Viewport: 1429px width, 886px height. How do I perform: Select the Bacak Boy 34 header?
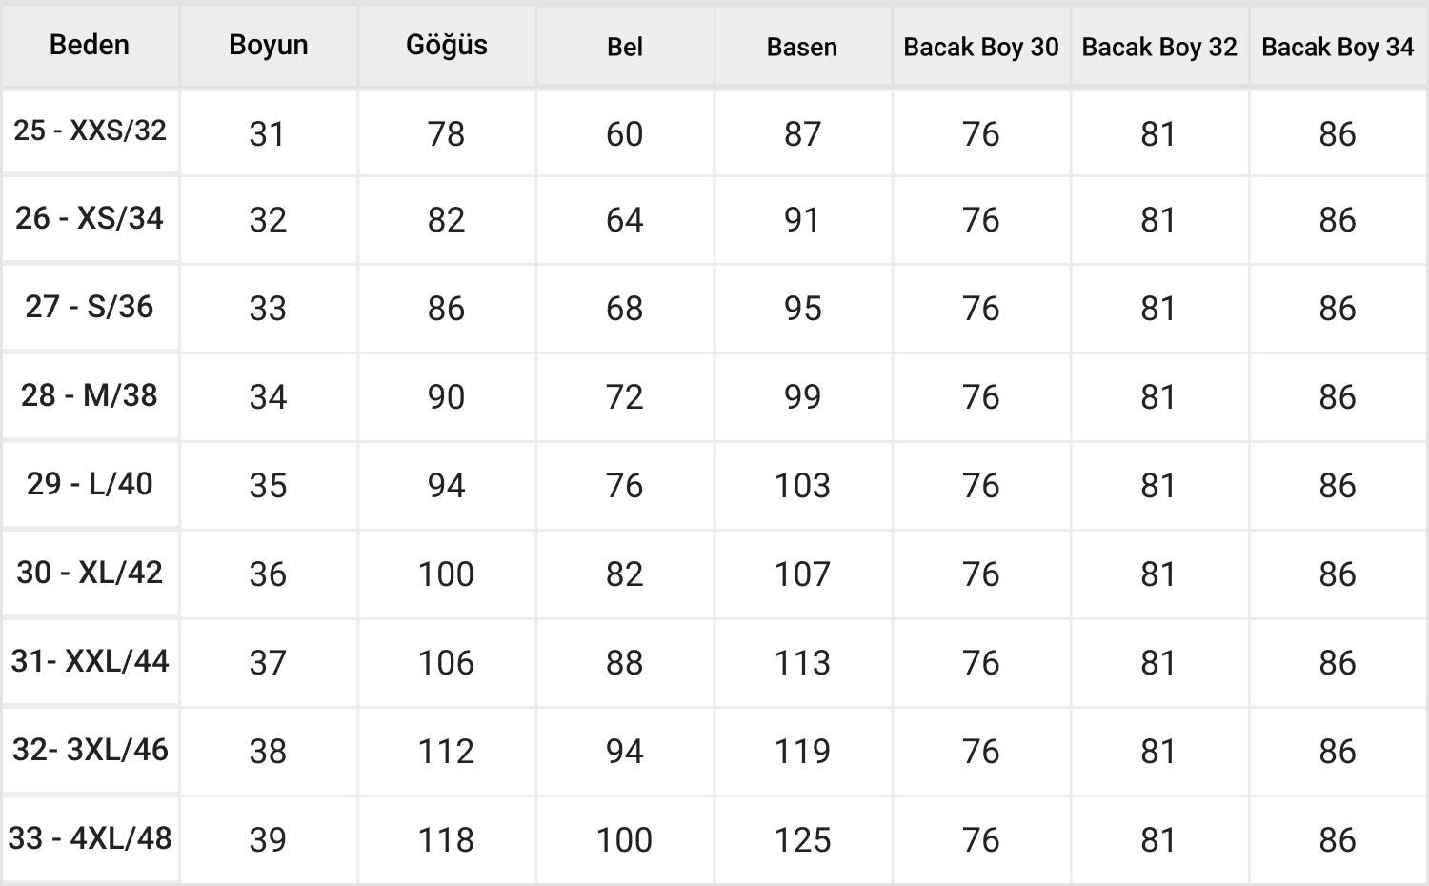1338,47
